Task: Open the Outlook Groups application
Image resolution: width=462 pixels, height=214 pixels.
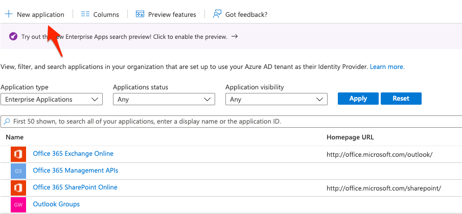Action: click(x=56, y=204)
